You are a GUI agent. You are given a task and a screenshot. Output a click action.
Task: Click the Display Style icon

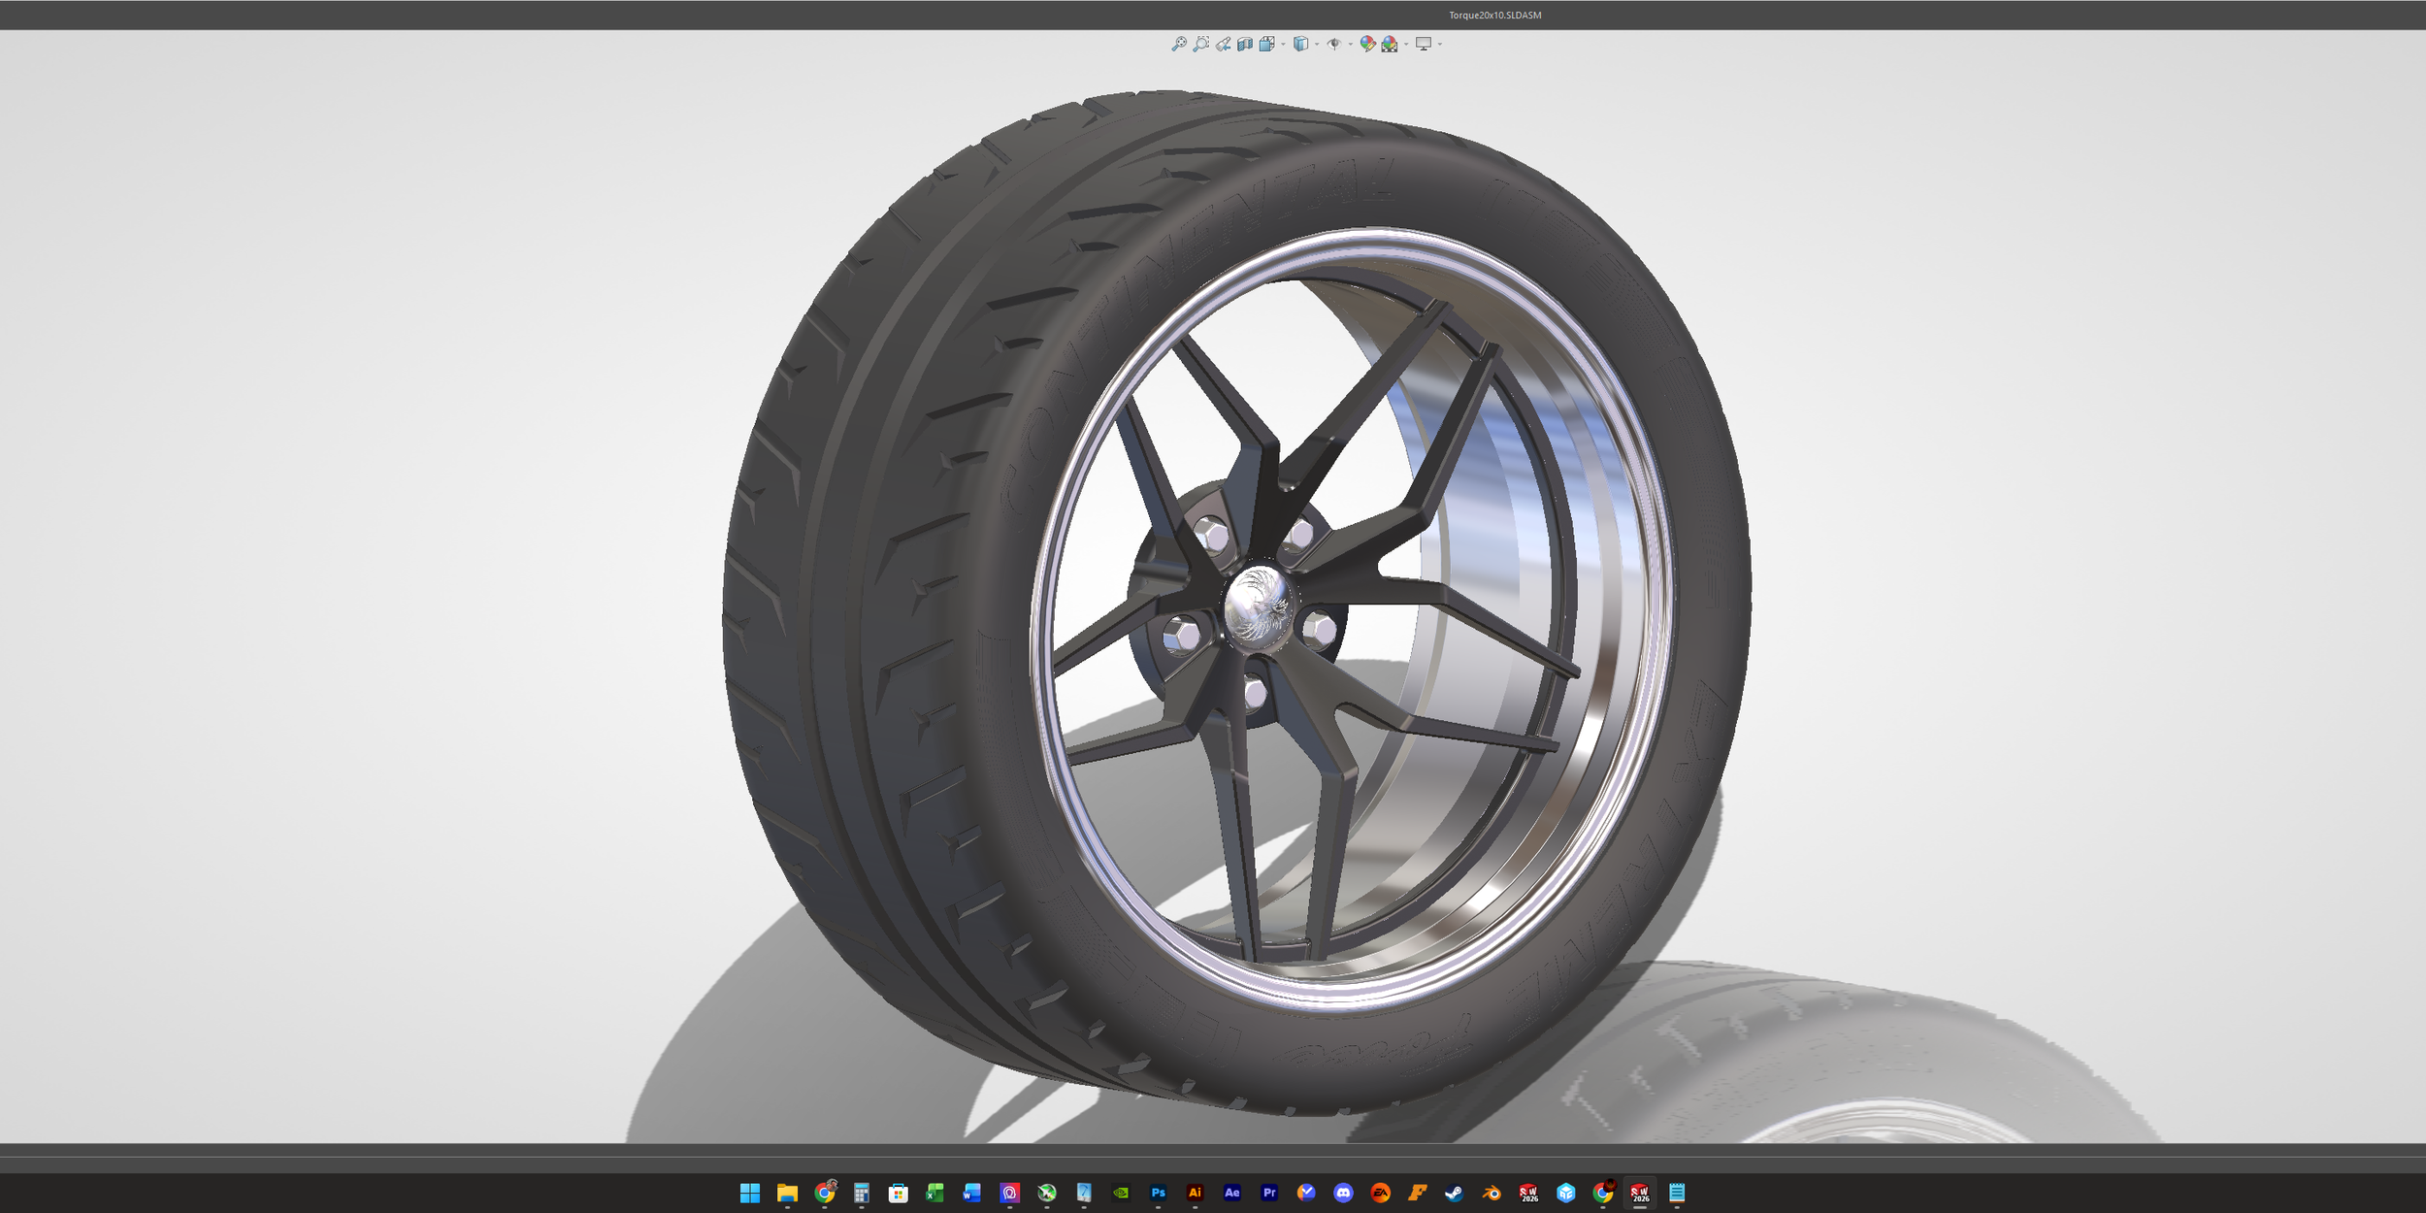tap(1300, 44)
